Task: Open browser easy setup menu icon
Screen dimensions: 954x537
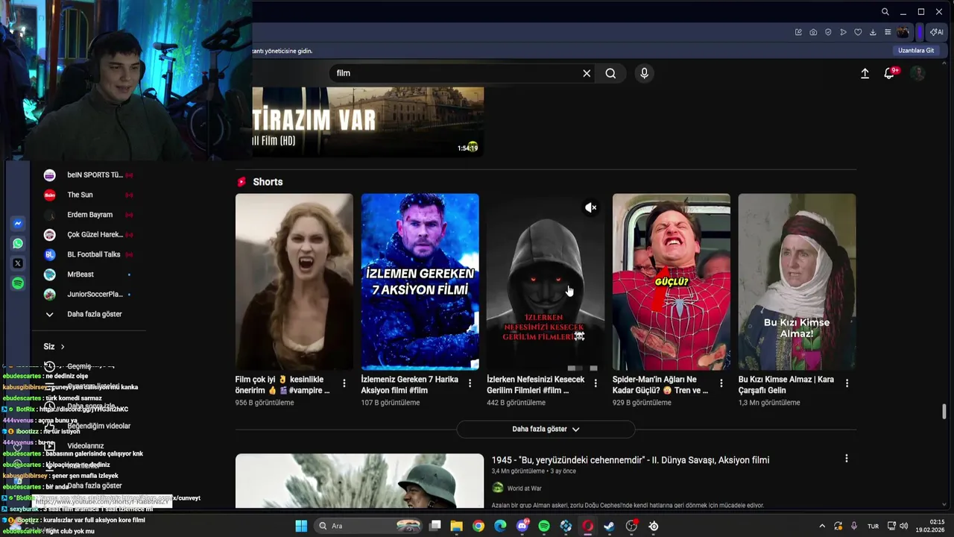Action: (888, 32)
